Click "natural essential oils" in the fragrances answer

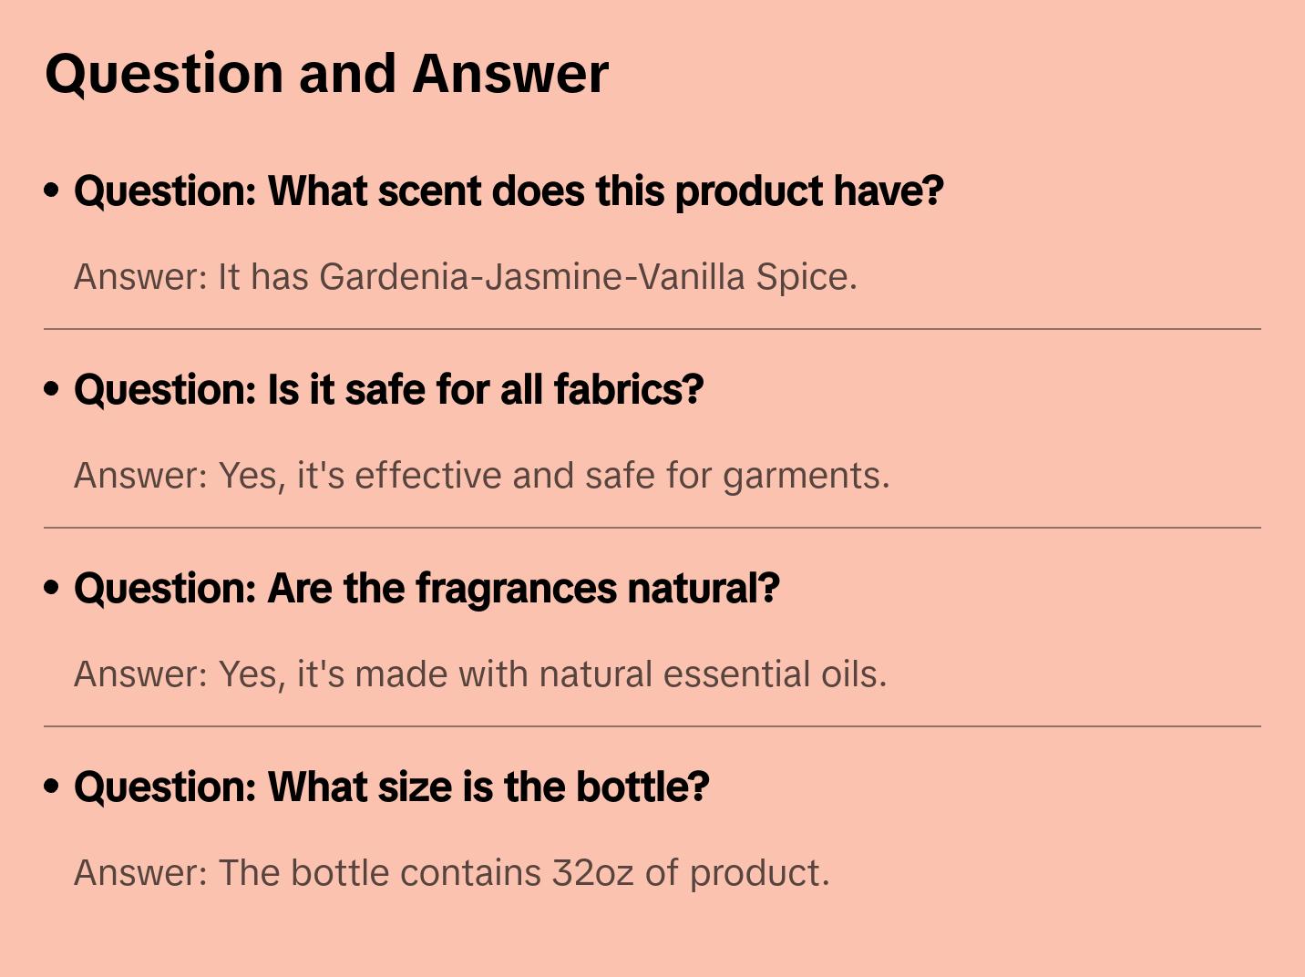710,674
